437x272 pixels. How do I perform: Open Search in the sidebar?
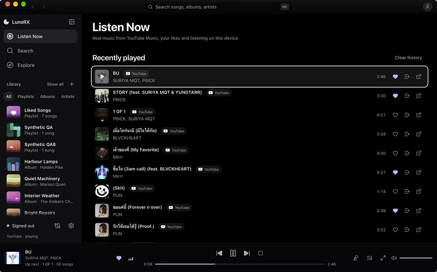pyautogui.click(x=40, y=51)
